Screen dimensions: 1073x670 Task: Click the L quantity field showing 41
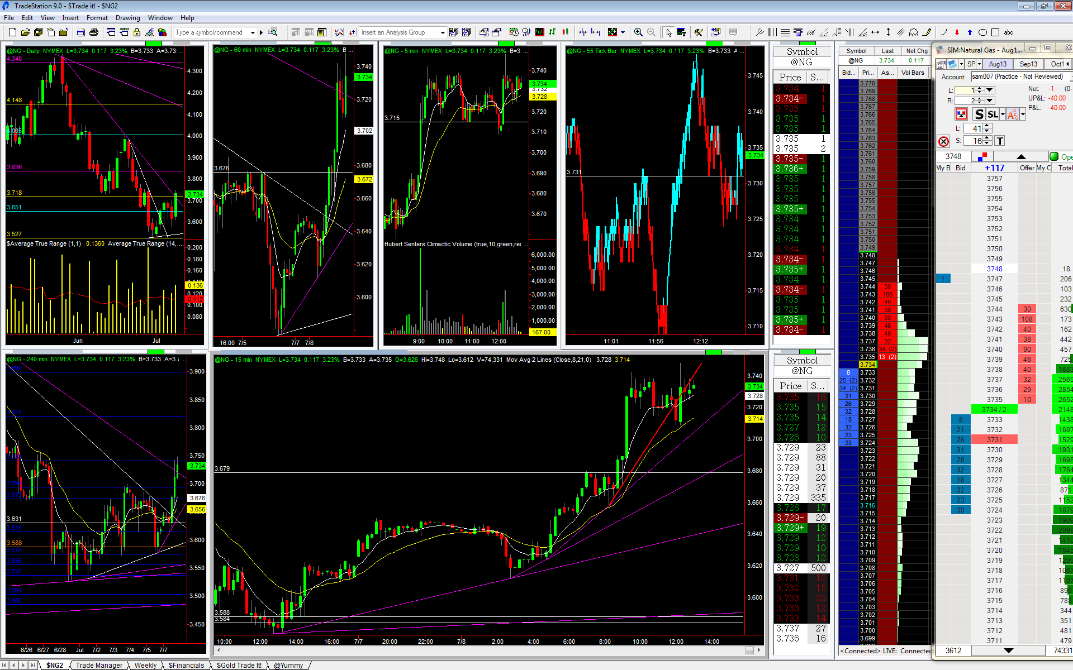(x=973, y=128)
